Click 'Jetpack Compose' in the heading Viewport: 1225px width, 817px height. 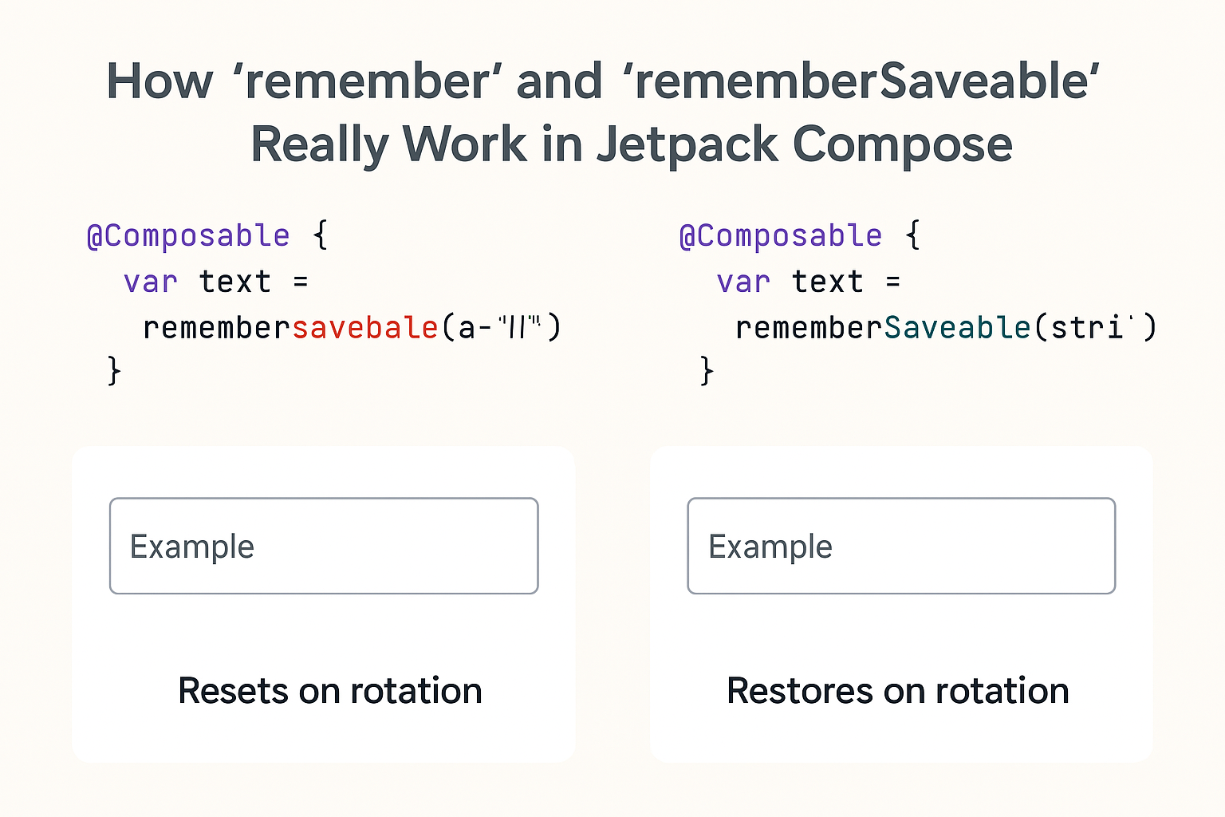[805, 145]
